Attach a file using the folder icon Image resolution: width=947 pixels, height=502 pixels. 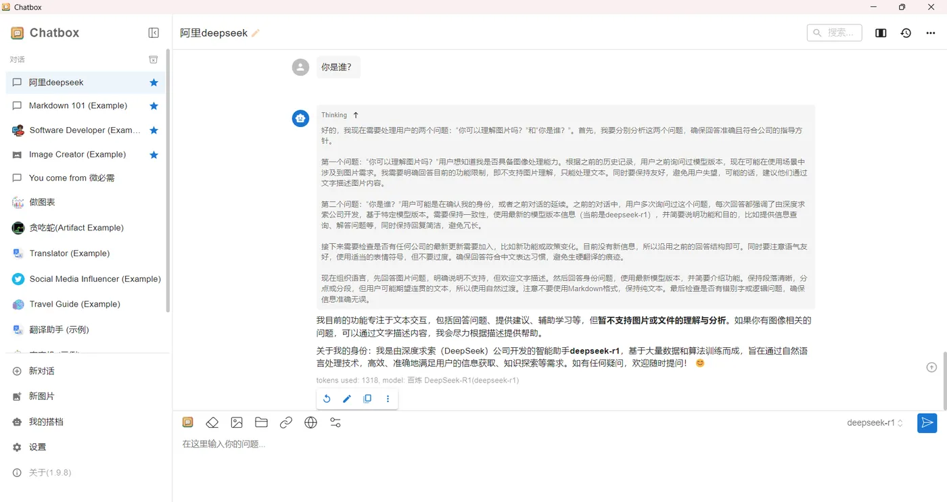(x=261, y=423)
